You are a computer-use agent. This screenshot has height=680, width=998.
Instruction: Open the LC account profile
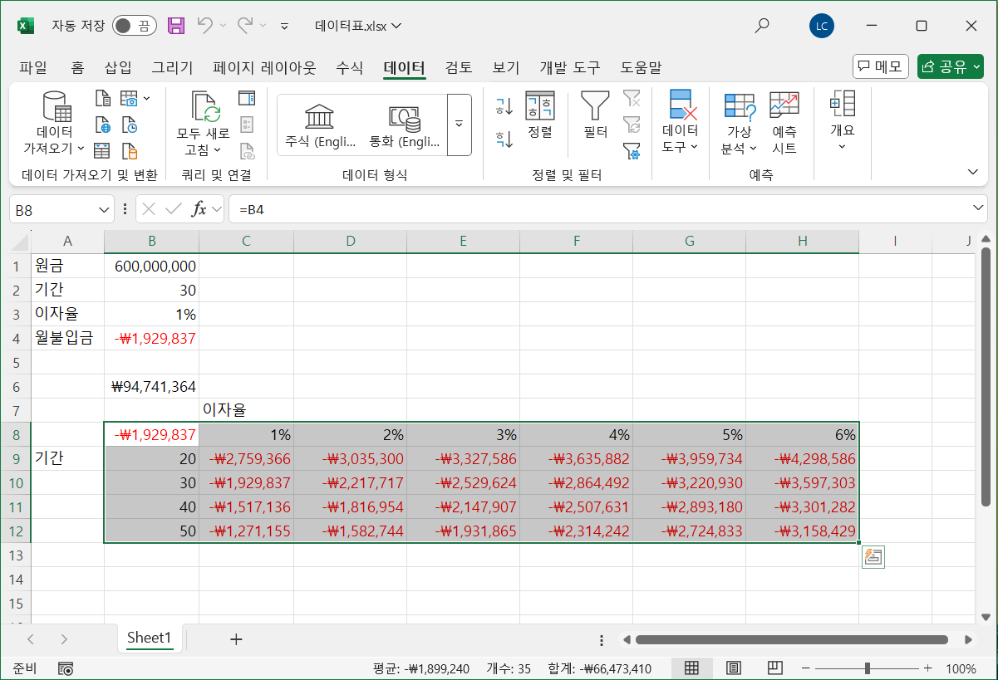(x=822, y=26)
